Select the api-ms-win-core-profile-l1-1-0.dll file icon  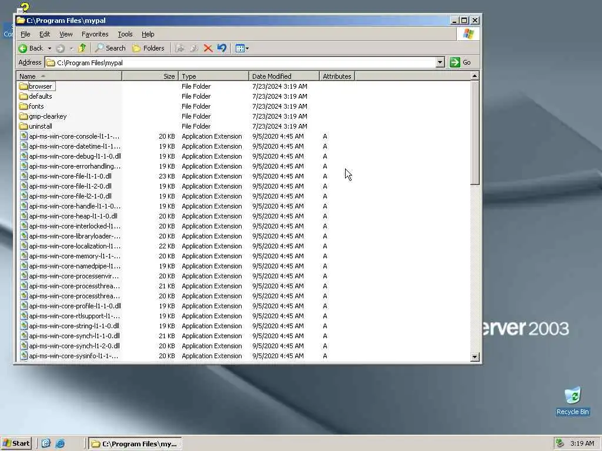click(x=24, y=305)
